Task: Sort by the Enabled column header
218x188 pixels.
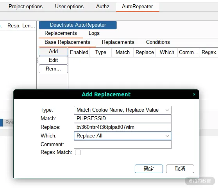Action: (79, 52)
